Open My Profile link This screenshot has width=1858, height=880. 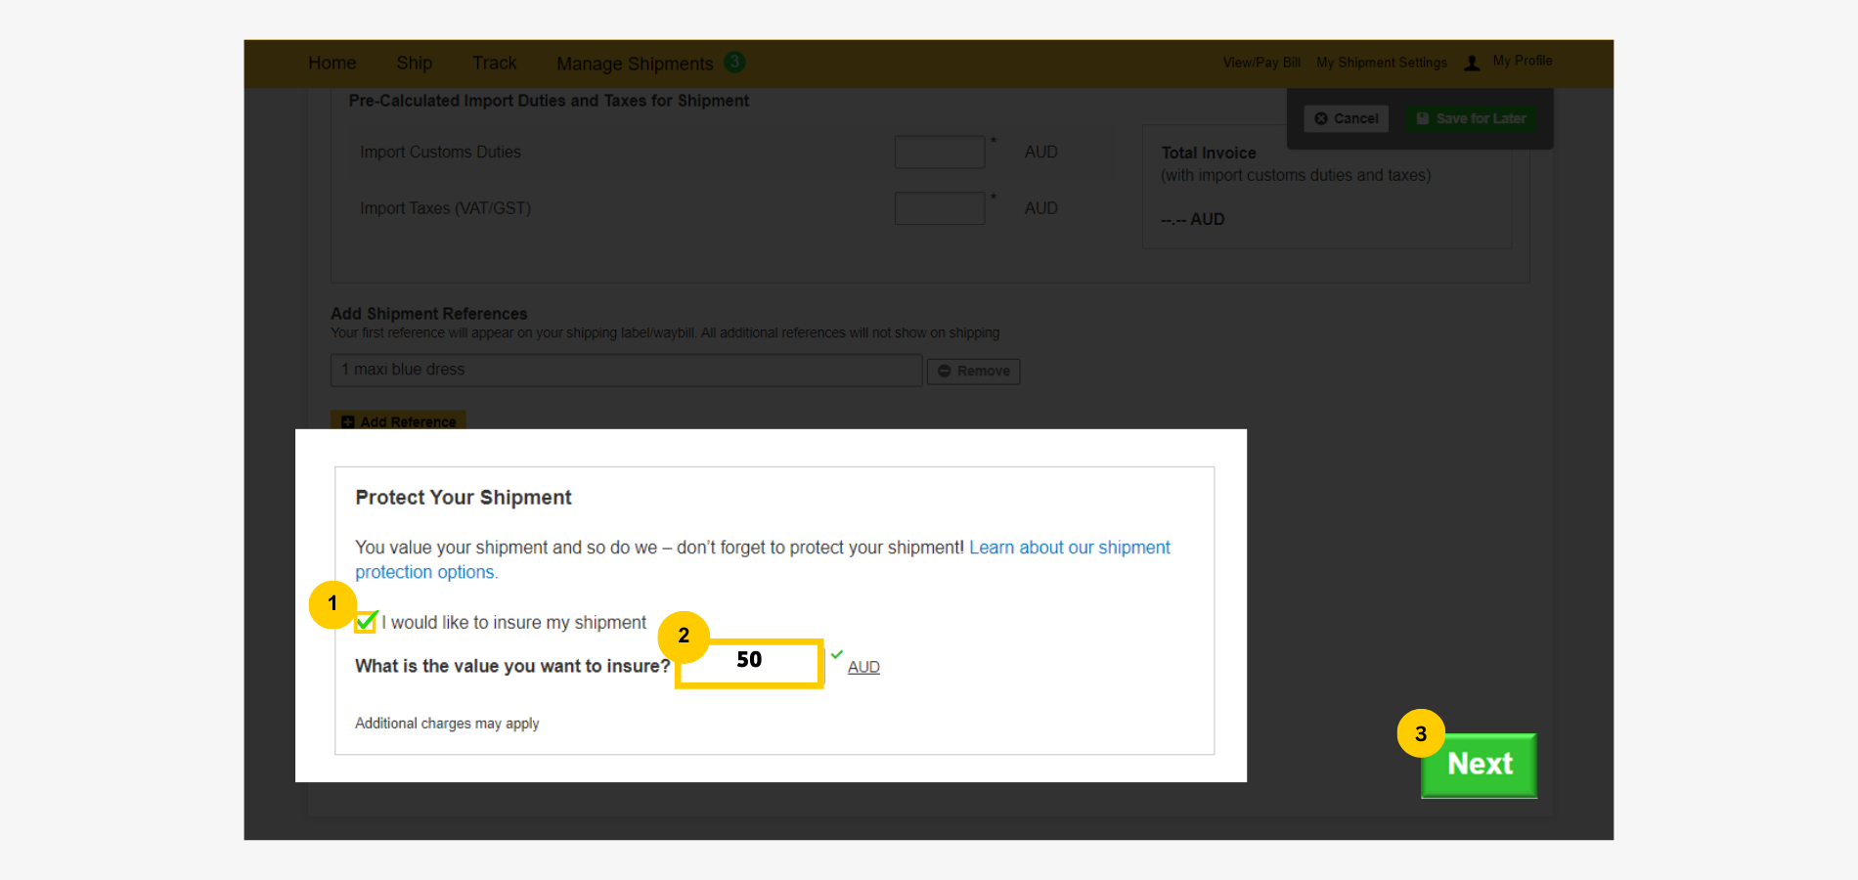[1523, 61]
